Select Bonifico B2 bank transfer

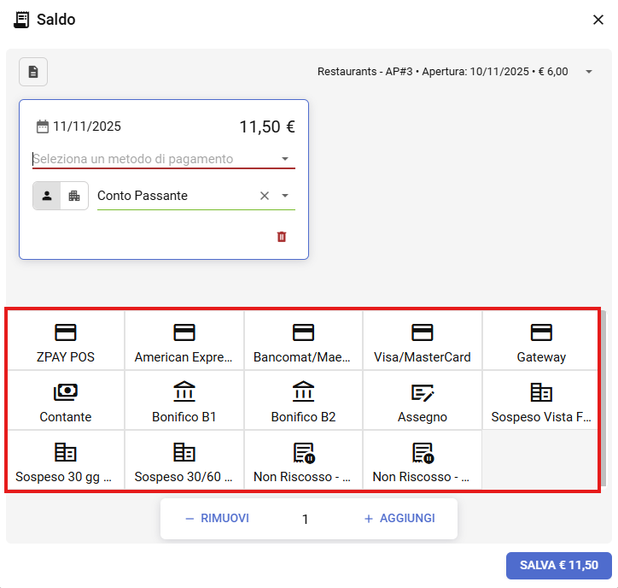[303, 401]
